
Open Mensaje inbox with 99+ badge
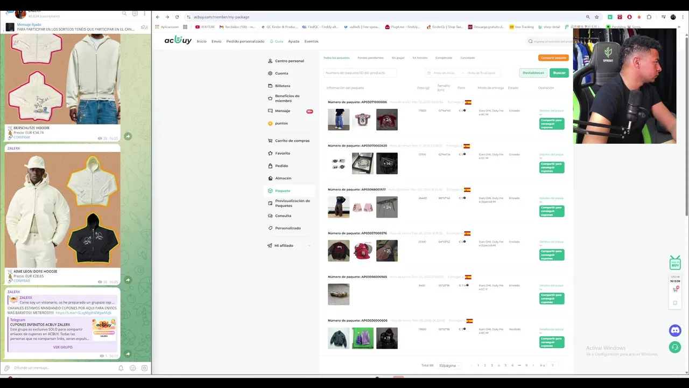[283, 111]
